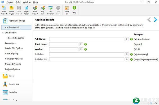This screenshot has height=105, width=159.
Task: Click the [https://mycompany.com] example text
Action: (x=146, y=60)
